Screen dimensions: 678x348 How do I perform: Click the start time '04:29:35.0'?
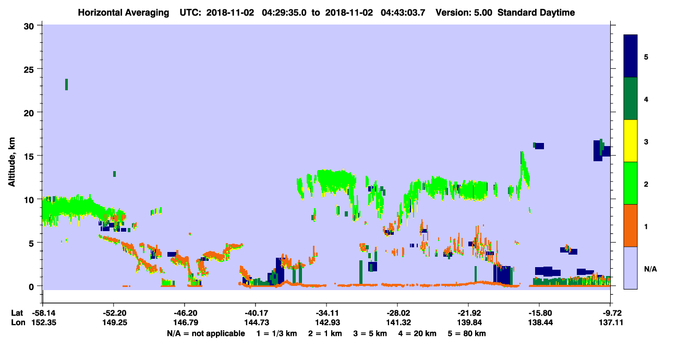285,13
